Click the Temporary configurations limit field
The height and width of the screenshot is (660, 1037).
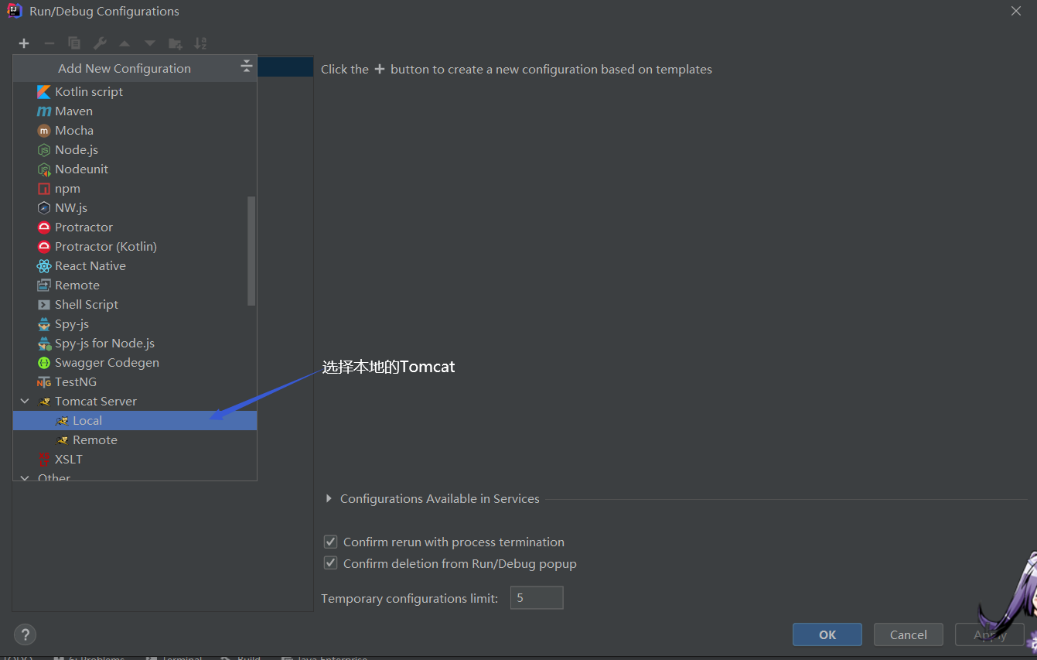coord(537,598)
